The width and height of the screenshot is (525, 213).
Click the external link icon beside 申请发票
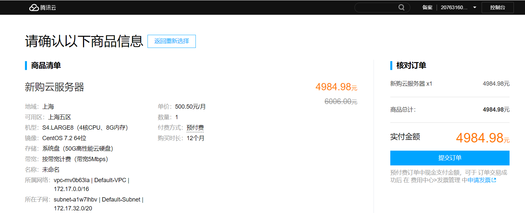pos(494,180)
